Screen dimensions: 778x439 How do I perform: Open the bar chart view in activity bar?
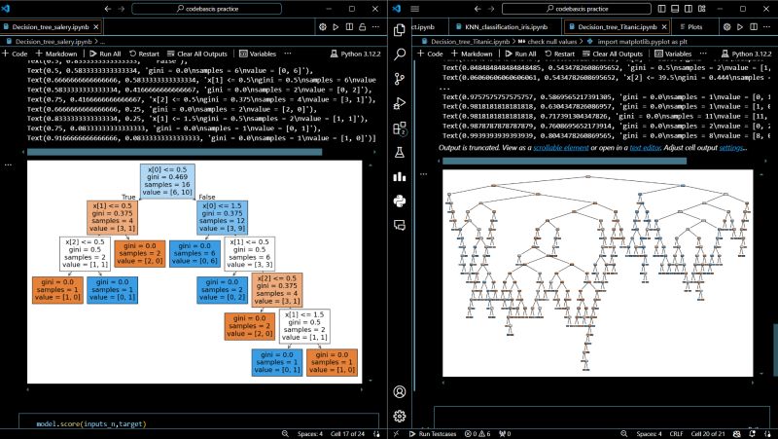pos(400,176)
